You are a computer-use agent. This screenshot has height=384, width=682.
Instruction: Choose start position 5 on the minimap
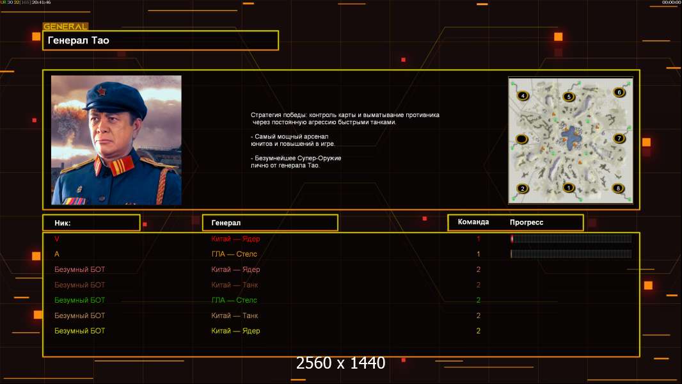(568, 97)
